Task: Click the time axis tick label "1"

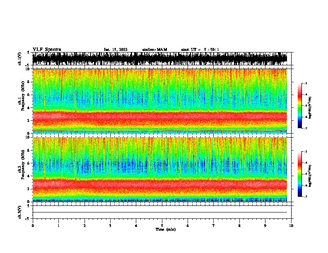Action: coord(58,226)
